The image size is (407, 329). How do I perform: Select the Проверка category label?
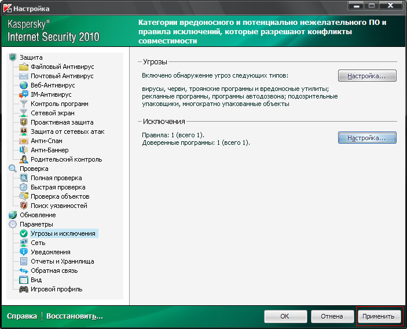tap(34, 169)
